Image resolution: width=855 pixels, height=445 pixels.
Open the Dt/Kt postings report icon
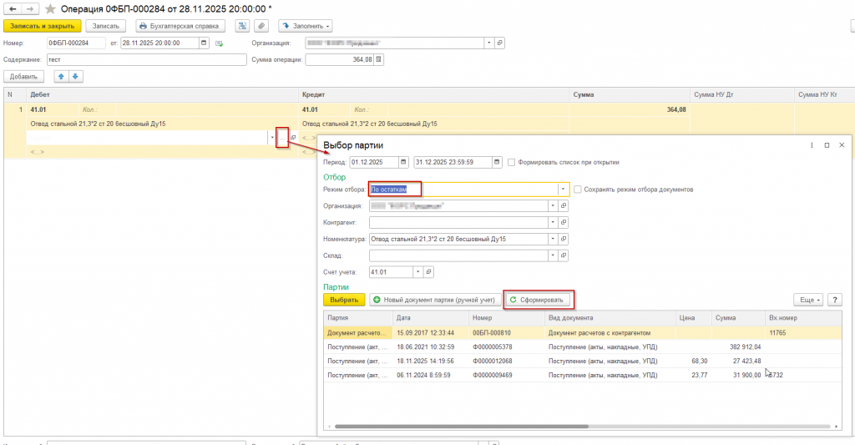(x=243, y=26)
